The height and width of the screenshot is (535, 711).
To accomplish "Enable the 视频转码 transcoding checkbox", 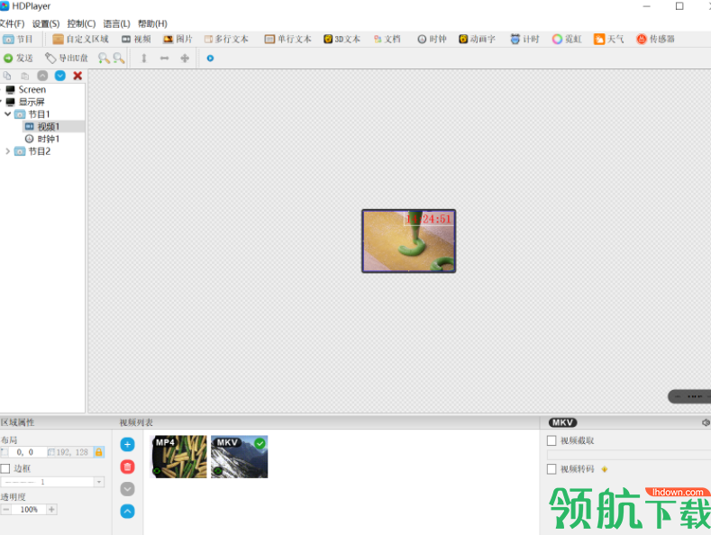I will point(551,469).
